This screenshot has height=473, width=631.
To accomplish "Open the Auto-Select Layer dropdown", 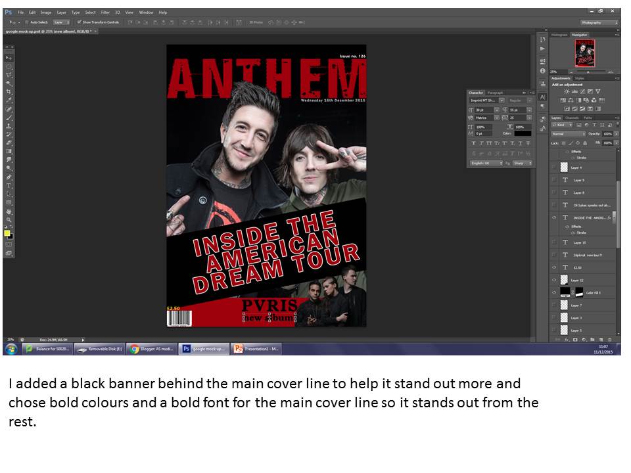I will [62, 22].
